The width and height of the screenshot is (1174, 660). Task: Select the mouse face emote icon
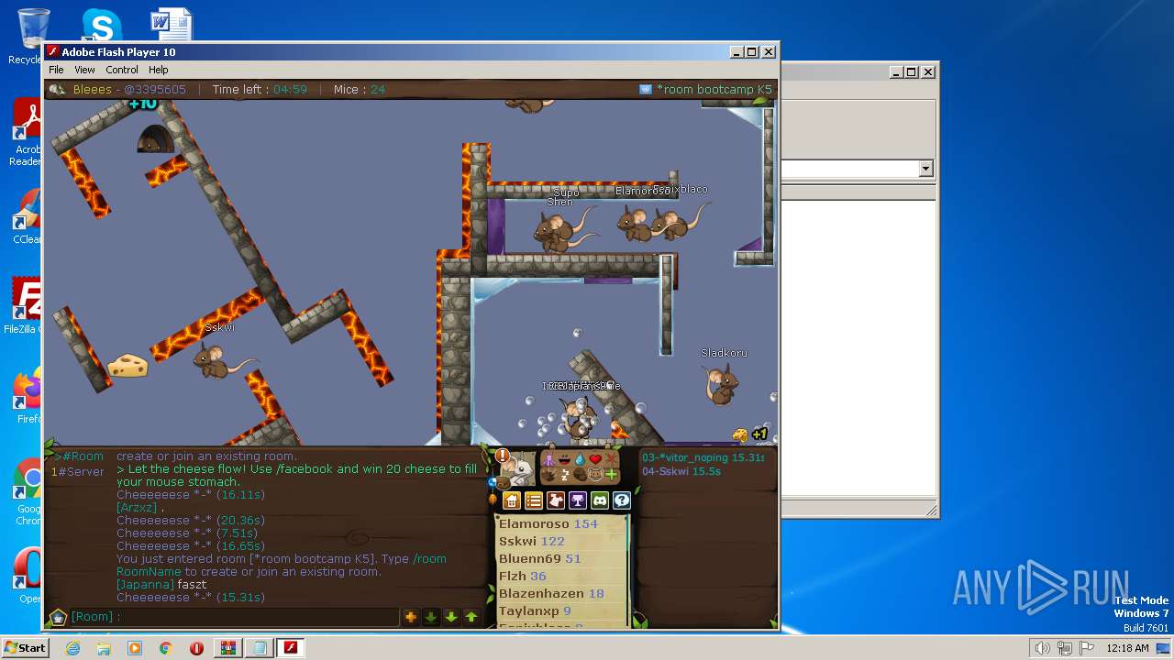pyautogui.click(x=595, y=475)
